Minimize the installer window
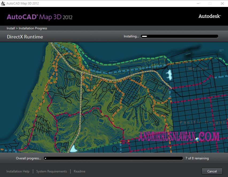This screenshot has height=177, width=228. [198, 3]
